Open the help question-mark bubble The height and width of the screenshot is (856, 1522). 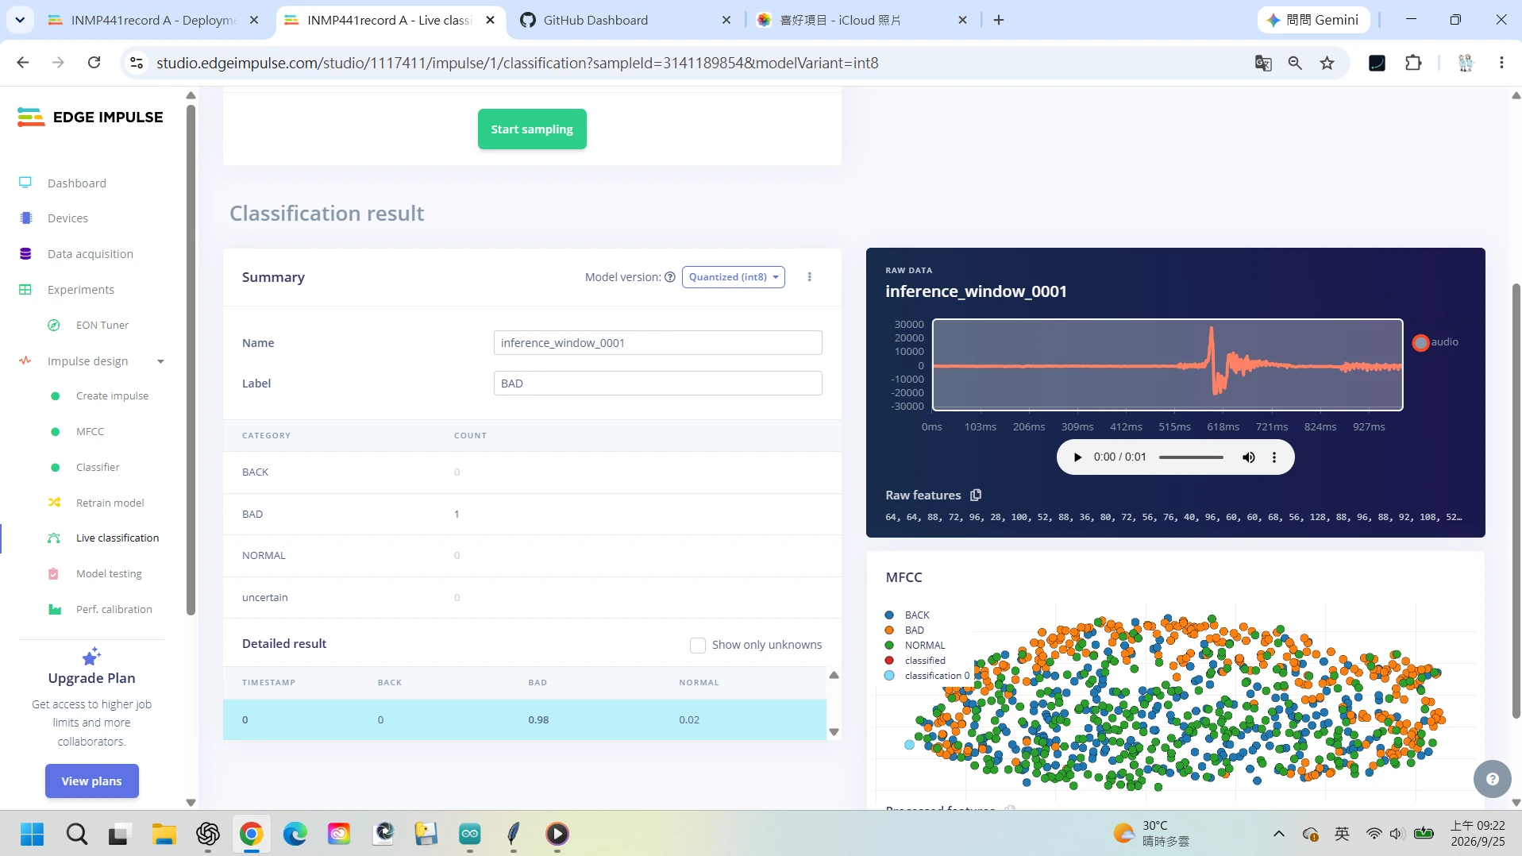coord(1492,779)
